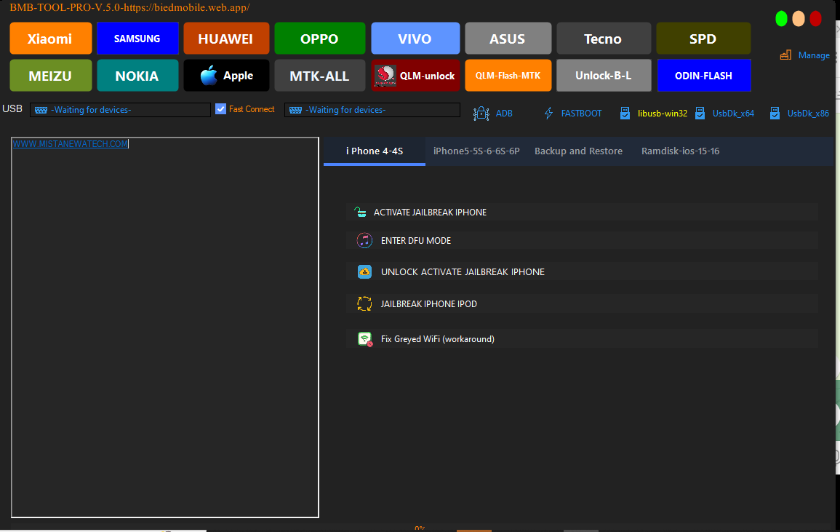Click the Jailbreak iPhone iPod refresh icon
This screenshot has height=532, width=840.
coord(365,304)
